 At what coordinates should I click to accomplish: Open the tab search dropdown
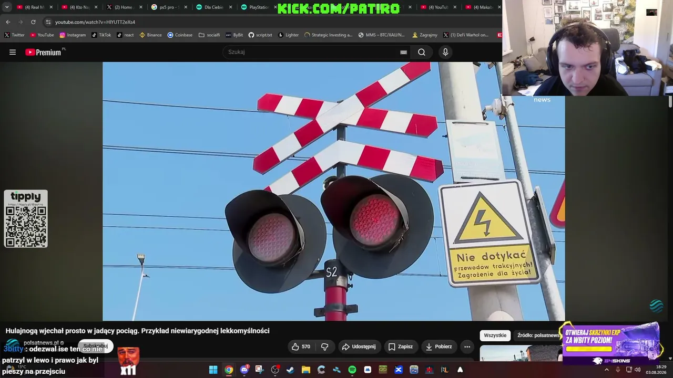6,7
